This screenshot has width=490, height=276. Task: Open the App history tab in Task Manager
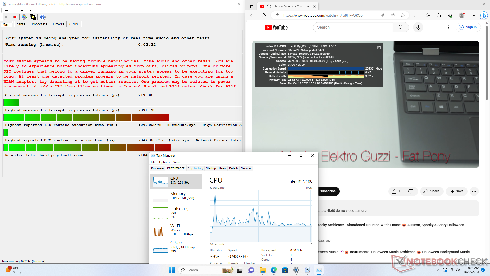coord(195,168)
